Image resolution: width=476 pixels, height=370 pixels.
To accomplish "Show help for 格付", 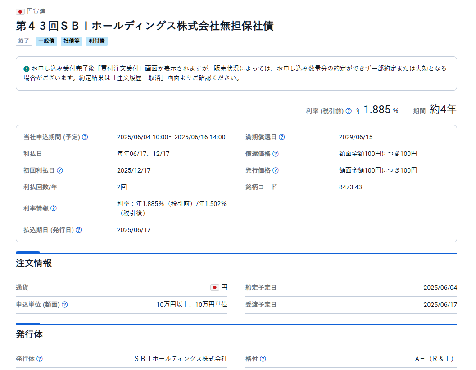I will click(x=263, y=359).
